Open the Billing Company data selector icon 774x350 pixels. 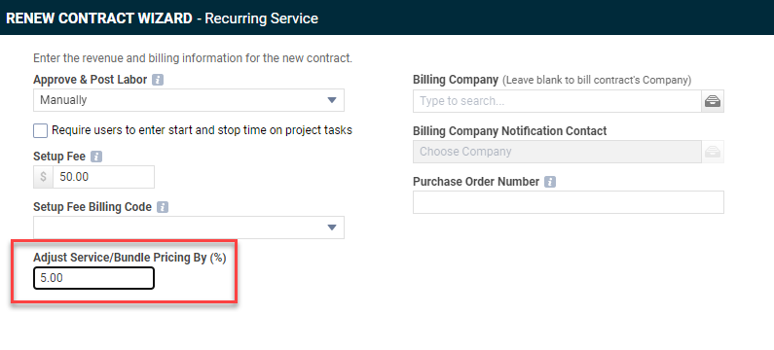(x=713, y=101)
